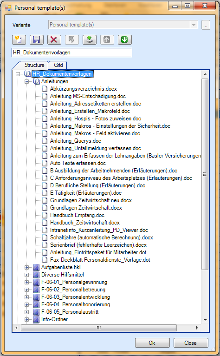Image resolution: width=220 pixels, height=356 pixels.
Task: Select the Abkürzungsverzeichnis.docx file icon
Action: (x=45, y=89)
